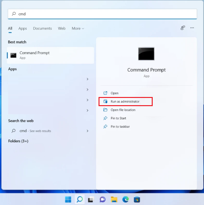Screen dimensions: 204x205
Task: Click the Command Prompt title in details pane
Action: [146, 70]
